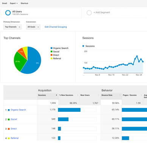This screenshot has width=147, height=147.
Task: Click the sort arrow in Sessions header
Action: [x=56, y=95]
